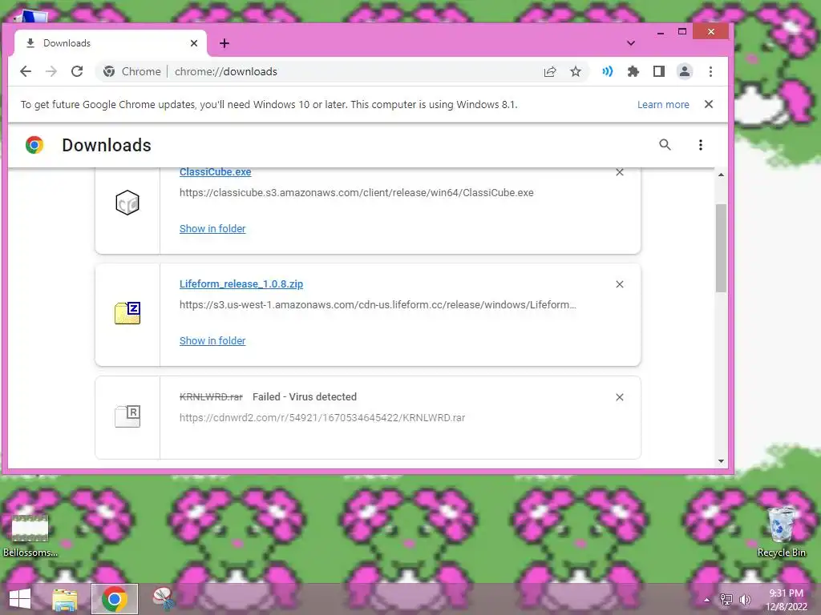
Task: Click the scrollbar up arrow
Action: click(x=721, y=175)
